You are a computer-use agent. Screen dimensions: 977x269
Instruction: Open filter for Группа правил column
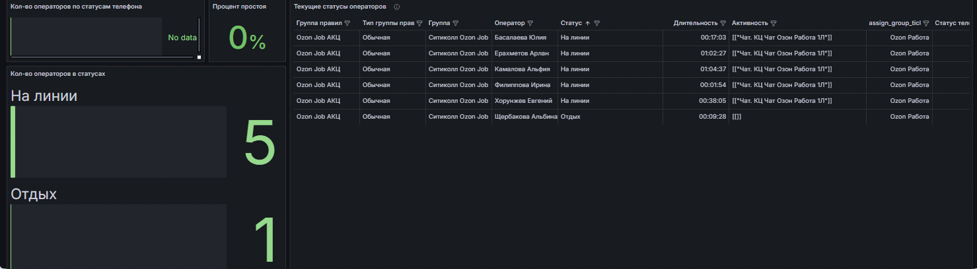tap(347, 23)
